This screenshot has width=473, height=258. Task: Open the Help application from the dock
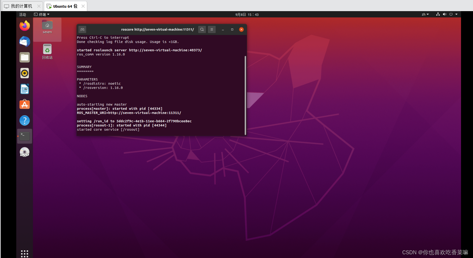pyautogui.click(x=25, y=120)
